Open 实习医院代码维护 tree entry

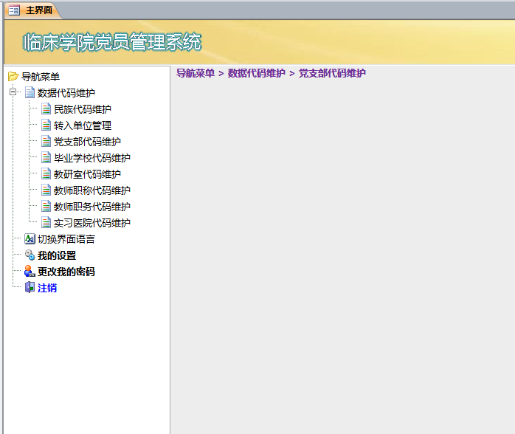tap(92, 223)
